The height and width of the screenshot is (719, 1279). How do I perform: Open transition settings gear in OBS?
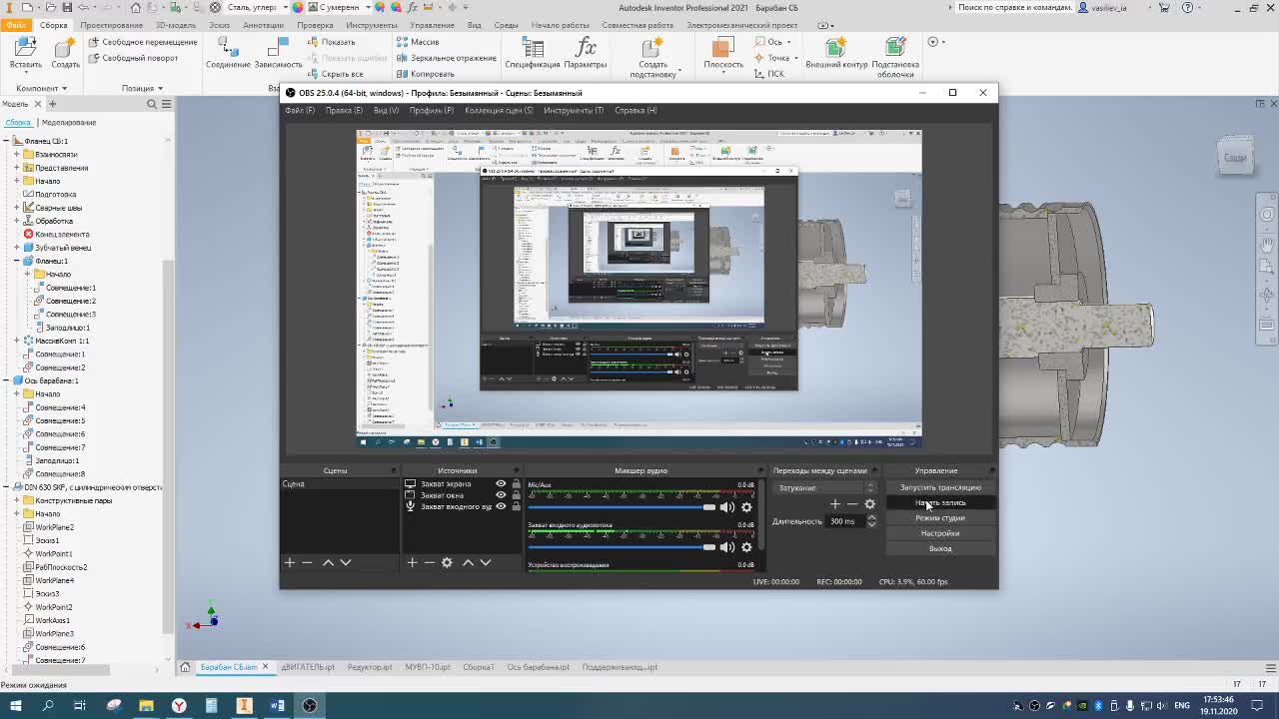coord(869,504)
